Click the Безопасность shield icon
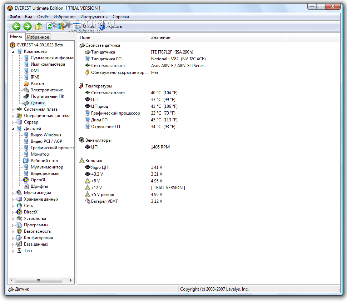347x302 pixels. (x=19, y=231)
